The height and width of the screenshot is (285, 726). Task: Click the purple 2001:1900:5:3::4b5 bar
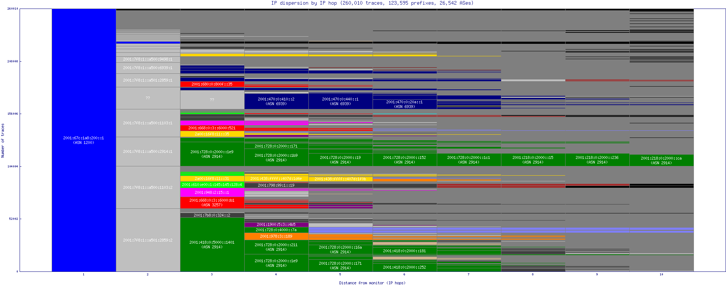tap(276, 225)
